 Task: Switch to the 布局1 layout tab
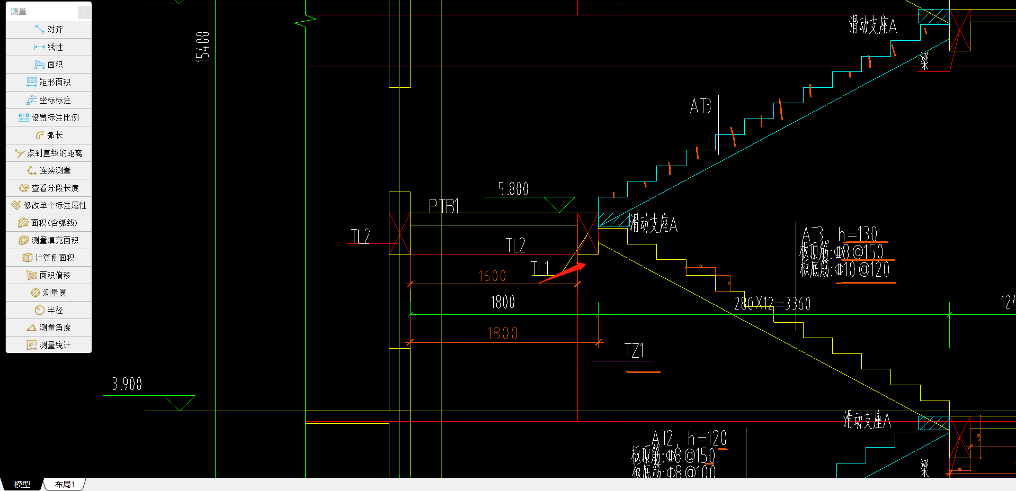(x=65, y=484)
